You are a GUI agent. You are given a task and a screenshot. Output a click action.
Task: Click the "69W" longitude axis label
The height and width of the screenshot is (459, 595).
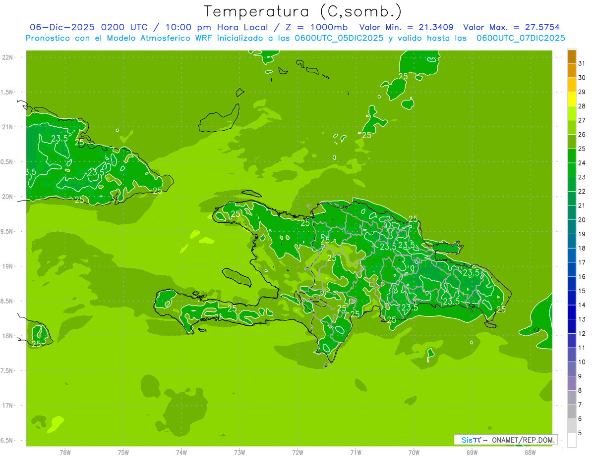click(472, 452)
